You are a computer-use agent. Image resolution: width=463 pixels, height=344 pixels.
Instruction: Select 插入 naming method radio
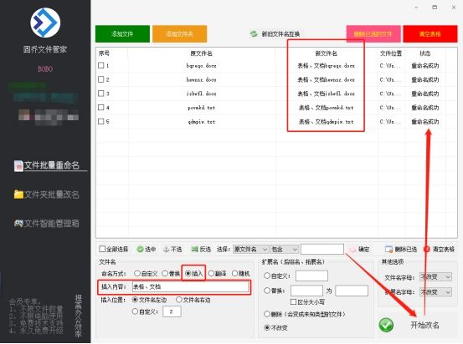pyautogui.click(x=188, y=274)
